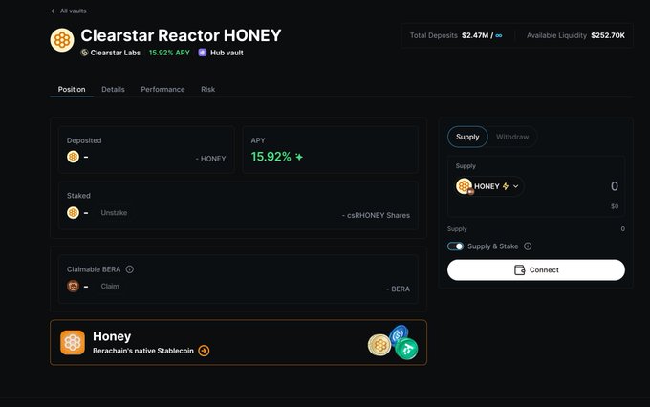This screenshot has height=407, width=650.
Task: Click the supply amount input field
Action: pos(615,186)
